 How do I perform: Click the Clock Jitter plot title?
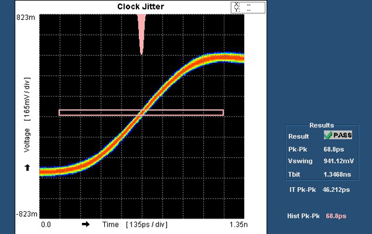pos(141,6)
